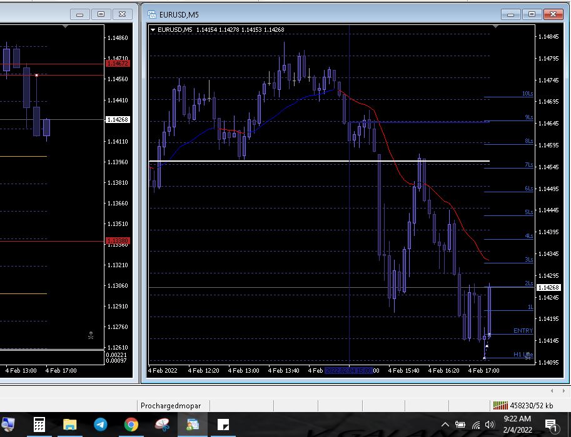
Task: Close the EURUSD,M5 chart window
Action: click(553, 14)
